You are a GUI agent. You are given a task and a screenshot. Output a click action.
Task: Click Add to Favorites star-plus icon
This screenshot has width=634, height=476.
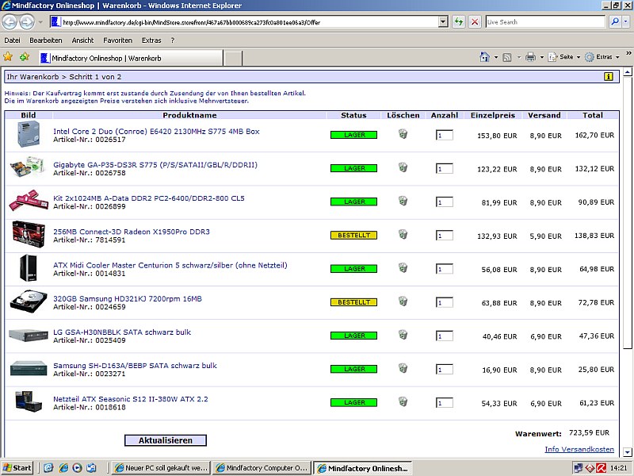25,57
